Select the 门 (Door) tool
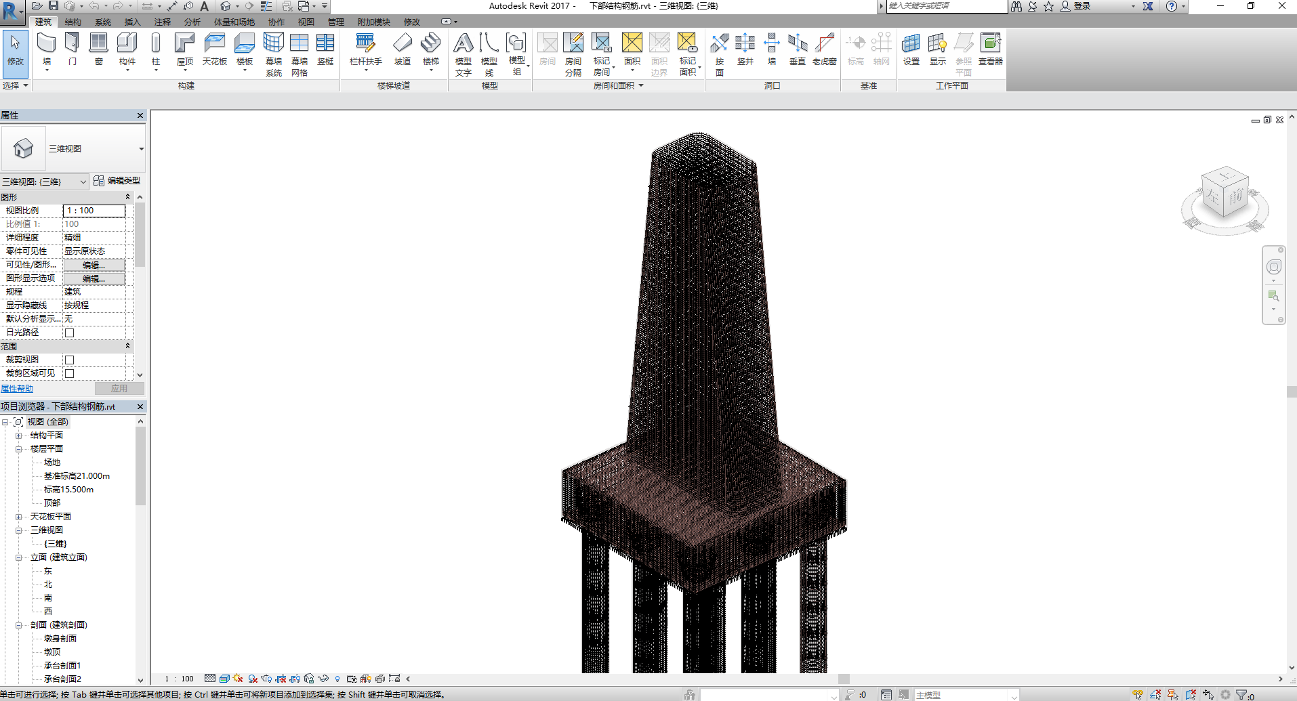The height and width of the screenshot is (701, 1297). (x=72, y=47)
